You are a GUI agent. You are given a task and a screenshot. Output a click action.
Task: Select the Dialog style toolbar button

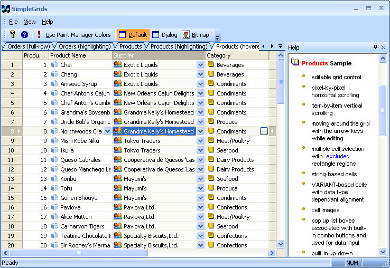(165, 35)
